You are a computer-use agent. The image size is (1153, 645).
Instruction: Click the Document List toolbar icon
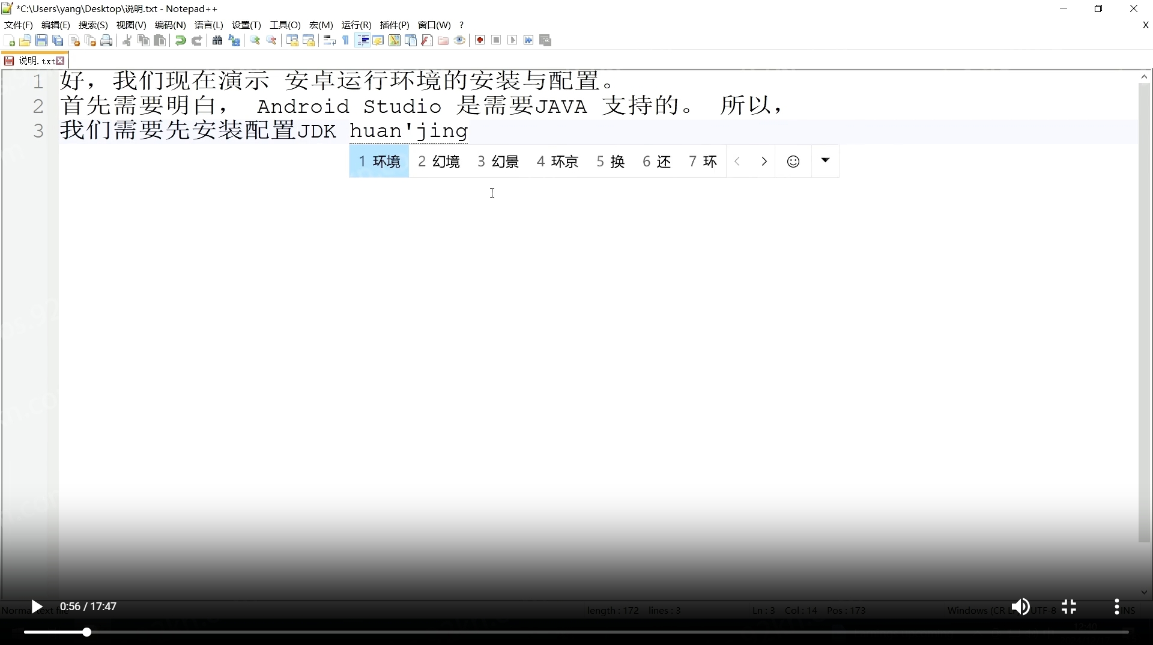click(x=411, y=40)
